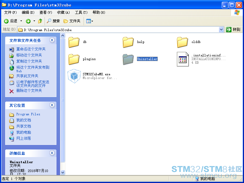
Task: Click the Uninstaller folder icon
Action: (128, 59)
